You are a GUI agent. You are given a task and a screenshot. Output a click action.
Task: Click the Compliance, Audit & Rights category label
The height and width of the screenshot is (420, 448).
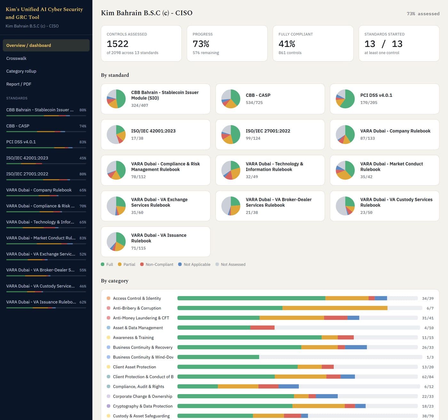tap(139, 386)
